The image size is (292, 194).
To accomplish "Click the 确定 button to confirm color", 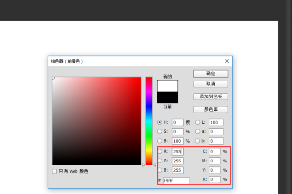I will 210,74.
